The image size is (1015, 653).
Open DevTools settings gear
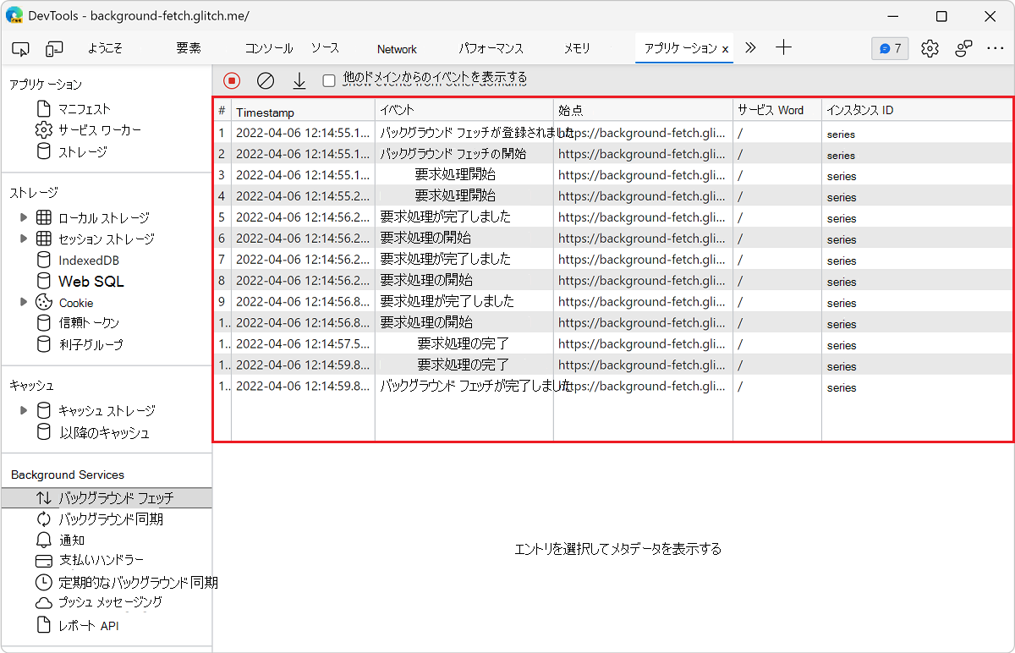[x=930, y=48]
